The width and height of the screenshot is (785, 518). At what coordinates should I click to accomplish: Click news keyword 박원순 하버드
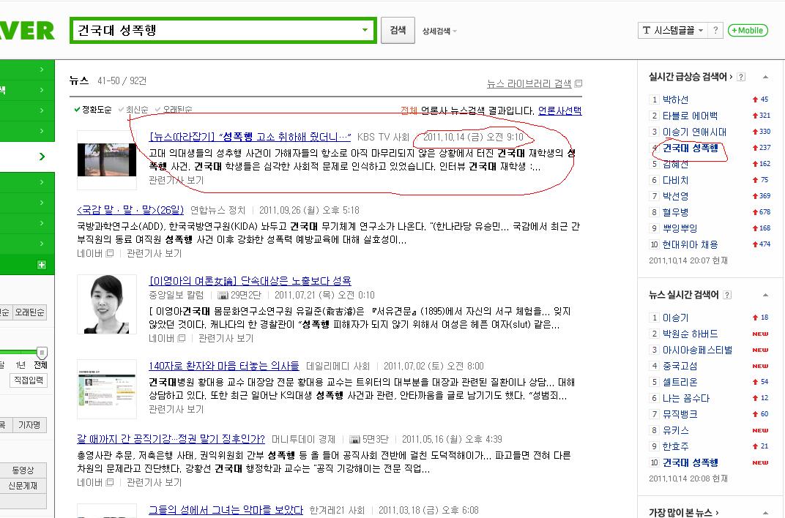pyautogui.click(x=690, y=334)
